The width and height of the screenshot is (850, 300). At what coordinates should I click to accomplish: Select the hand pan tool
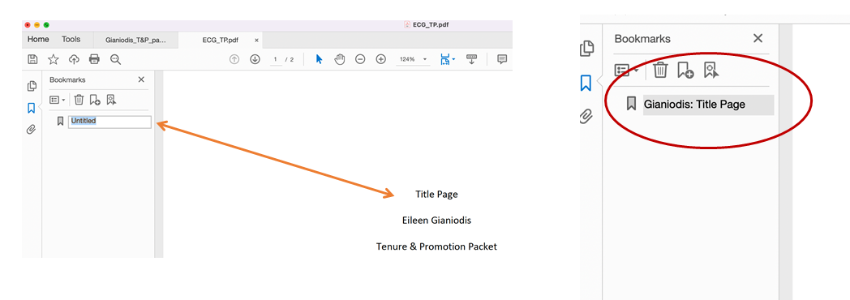339,59
